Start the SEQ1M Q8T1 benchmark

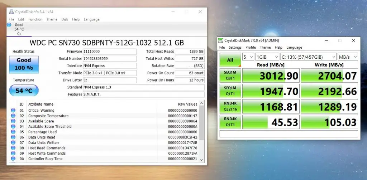tap(230, 76)
